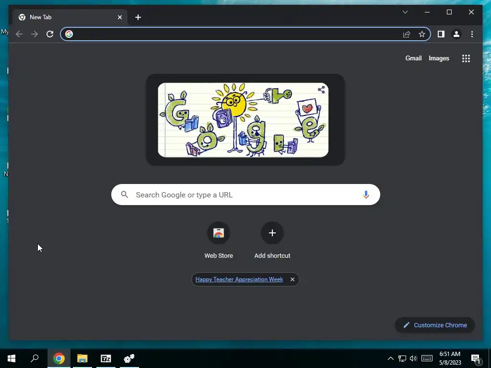Reload the page with refresh icon
Image resolution: width=491 pixels, height=368 pixels.
[x=50, y=34]
